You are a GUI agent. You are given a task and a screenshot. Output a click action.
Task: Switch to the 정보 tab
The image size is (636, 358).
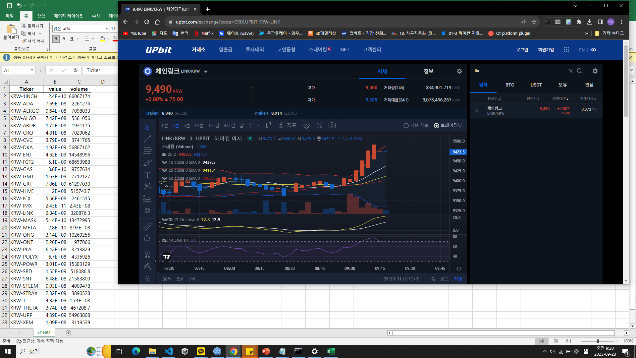428,71
